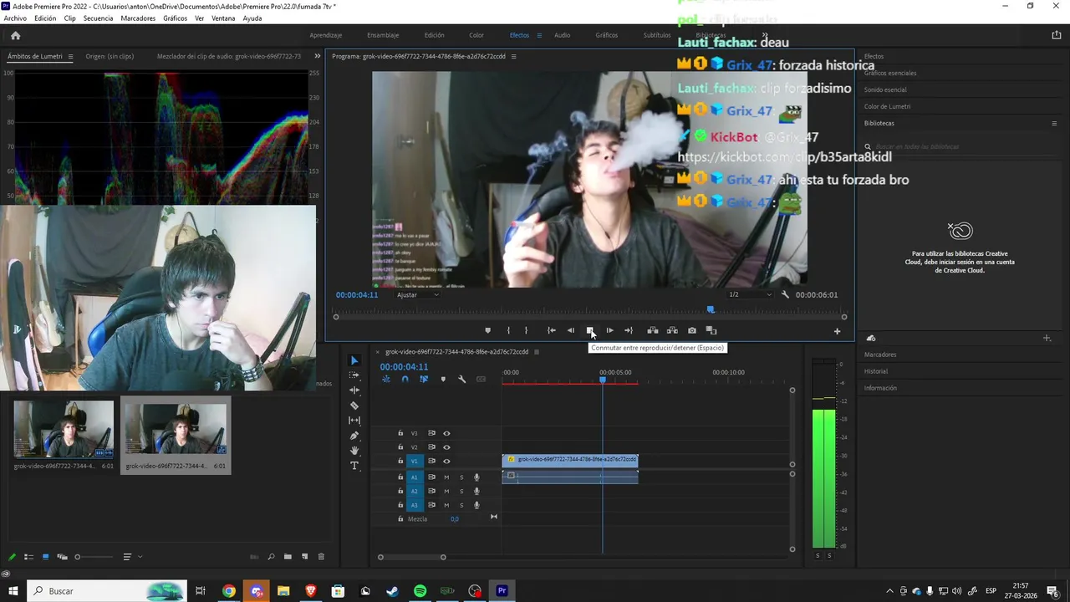Viewport: 1070px width, 602px height.
Task: Expand hidden panel tabs chevron
Action: click(317, 56)
